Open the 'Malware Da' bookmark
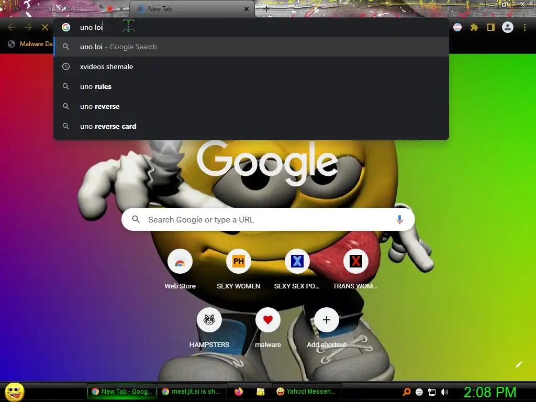 [x=31, y=44]
